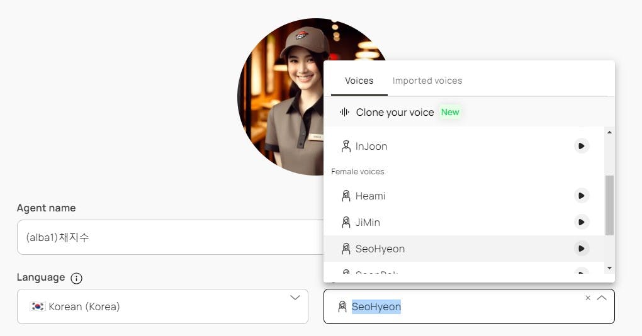Click the voice list scrollbar thumb

(610, 206)
